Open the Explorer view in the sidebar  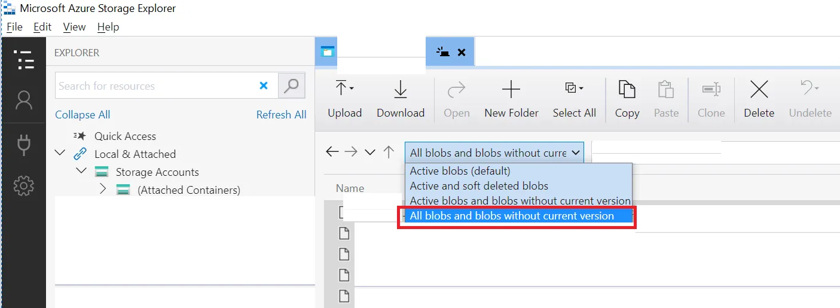(x=24, y=60)
